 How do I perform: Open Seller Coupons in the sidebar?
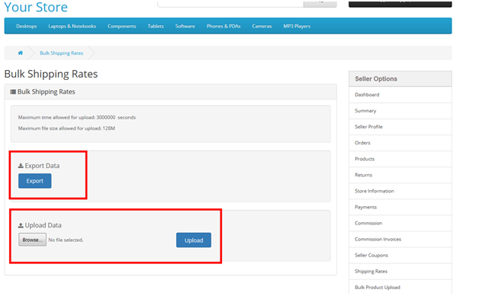point(400,256)
